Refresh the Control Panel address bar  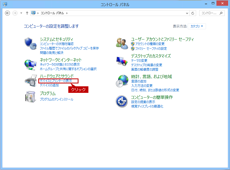[193, 13]
